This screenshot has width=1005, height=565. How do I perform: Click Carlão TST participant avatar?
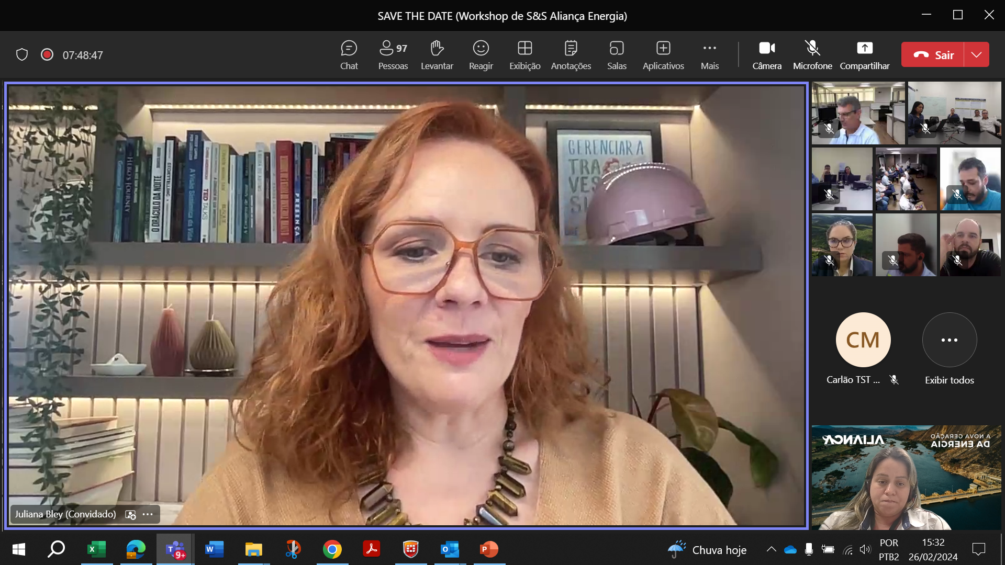point(864,338)
